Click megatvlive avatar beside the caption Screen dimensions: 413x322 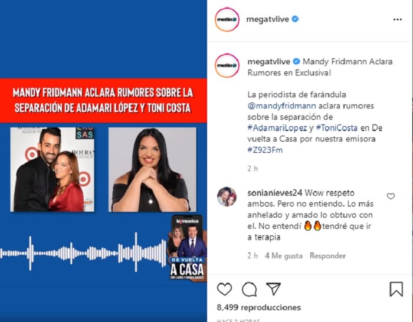pos(227,65)
